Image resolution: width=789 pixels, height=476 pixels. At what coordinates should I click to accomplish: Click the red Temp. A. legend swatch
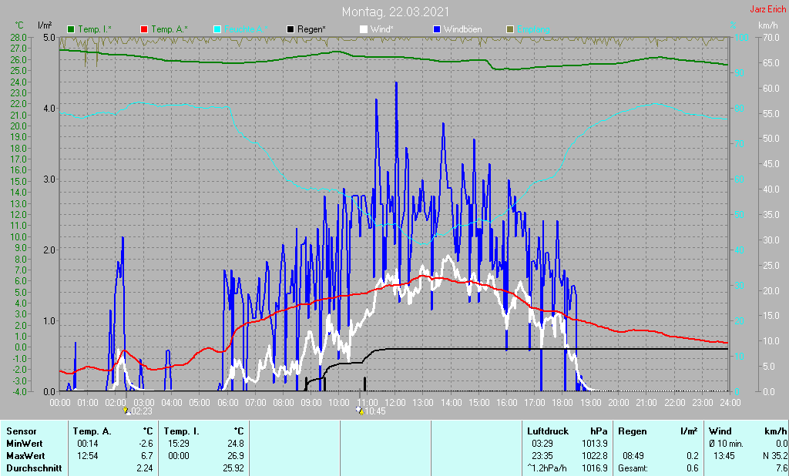coord(144,30)
